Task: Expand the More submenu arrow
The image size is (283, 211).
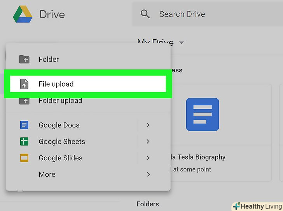Action: 148,175
